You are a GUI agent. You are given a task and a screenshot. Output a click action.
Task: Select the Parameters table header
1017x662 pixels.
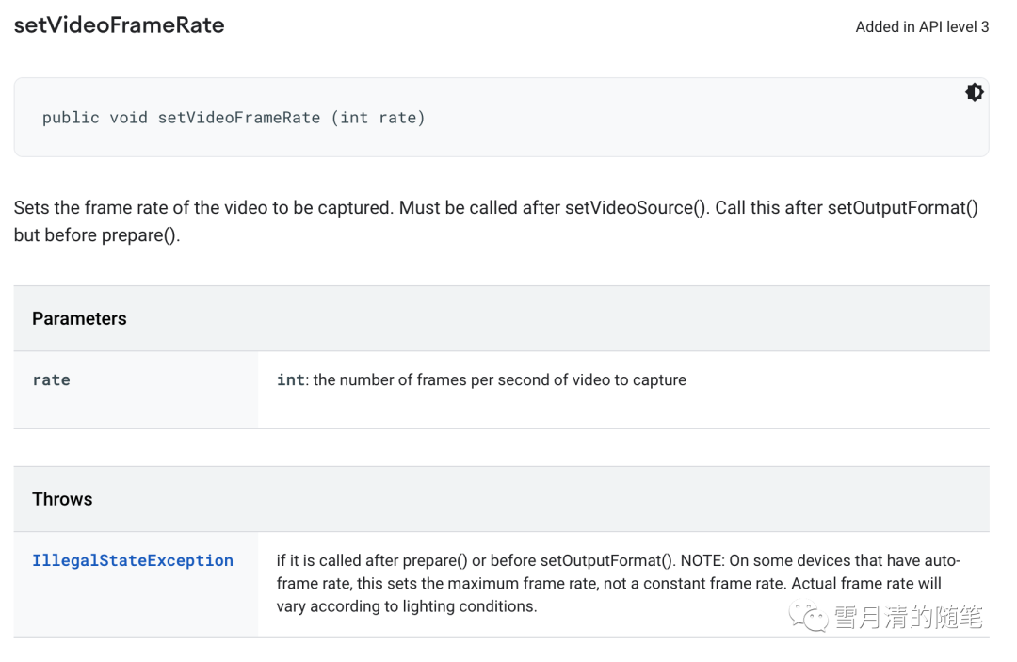pyautogui.click(x=79, y=318)
